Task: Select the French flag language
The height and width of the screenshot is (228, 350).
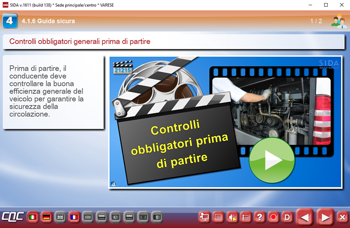Action: click(74, 217)
